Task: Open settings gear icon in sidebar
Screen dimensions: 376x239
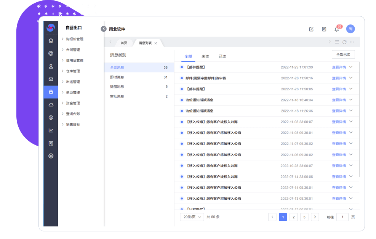Action: click(51, 156)
